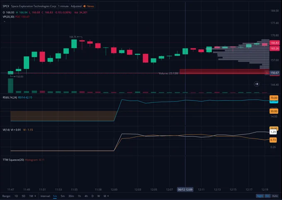Click the 177.40 price axis label
Screen dimensions: 282x200
pos(275,23)
